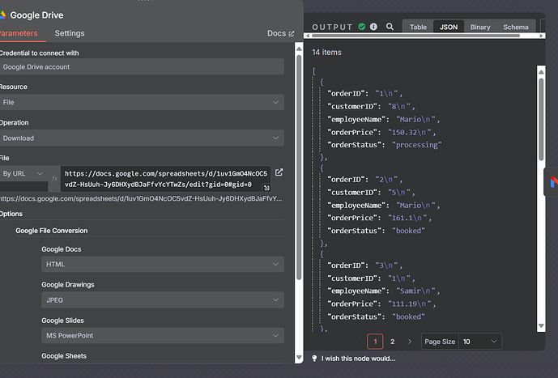Screen dimensions: 558x378
Task: Expand the URL expression editor icon
Action: point(266,188)
